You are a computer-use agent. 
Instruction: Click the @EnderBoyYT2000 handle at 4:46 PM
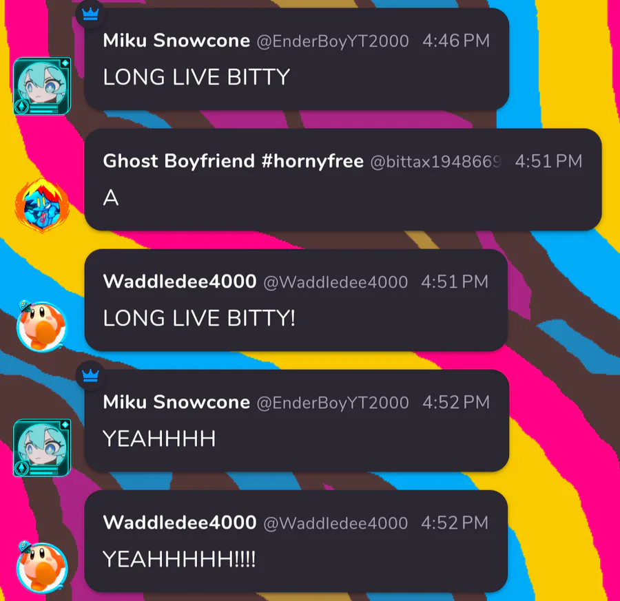click(333, 41)
